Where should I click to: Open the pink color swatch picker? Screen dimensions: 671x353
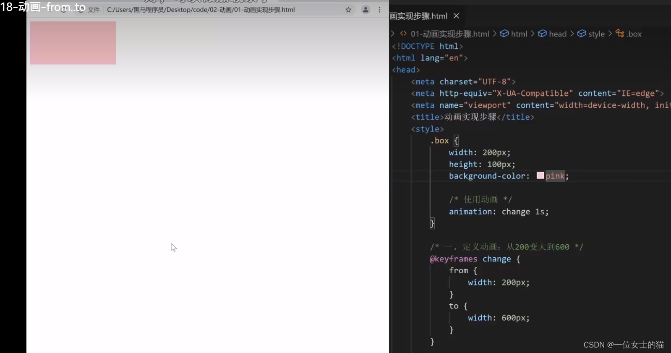(540, 175)
